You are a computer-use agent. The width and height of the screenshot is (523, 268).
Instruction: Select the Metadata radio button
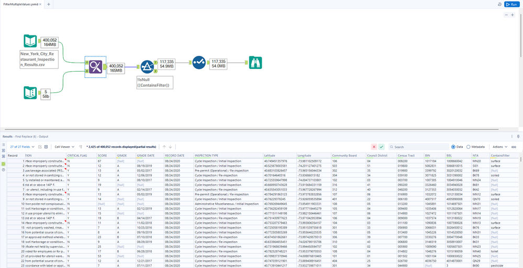(x=469, y=147)
